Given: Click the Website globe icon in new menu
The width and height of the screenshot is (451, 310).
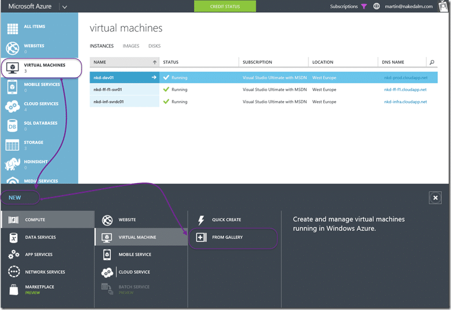Looking at the screenshot, I should (107, 221).
